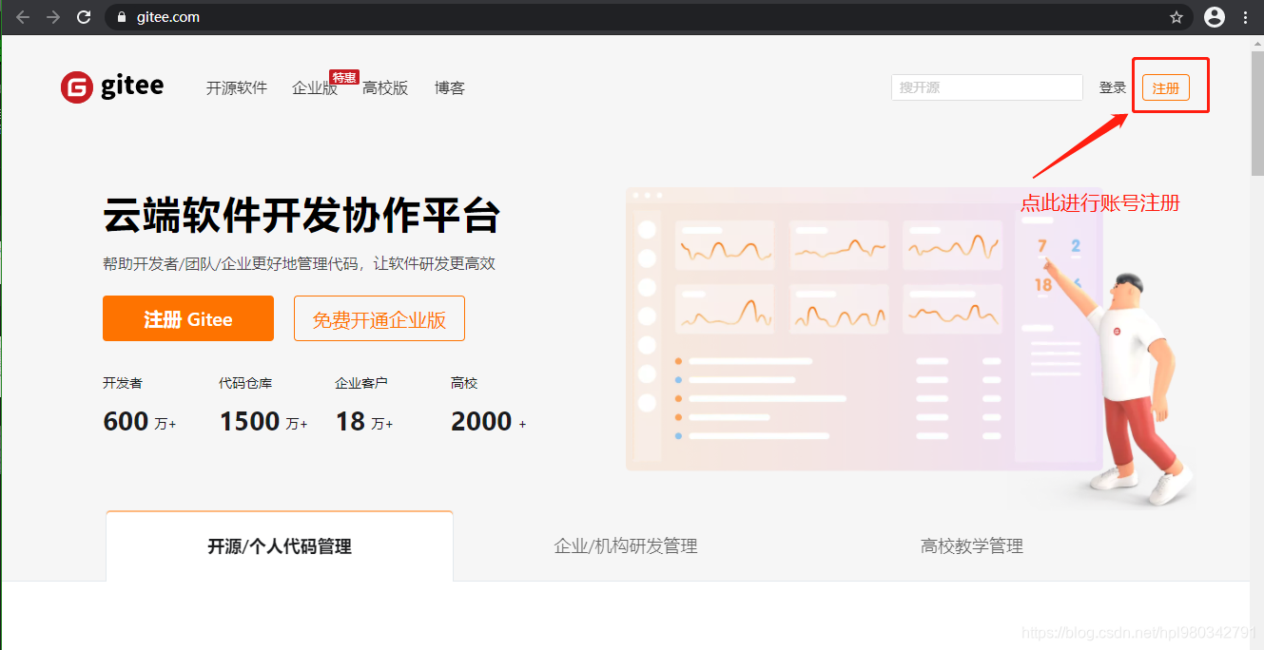Reload the gitee.com page

point(84,17)
